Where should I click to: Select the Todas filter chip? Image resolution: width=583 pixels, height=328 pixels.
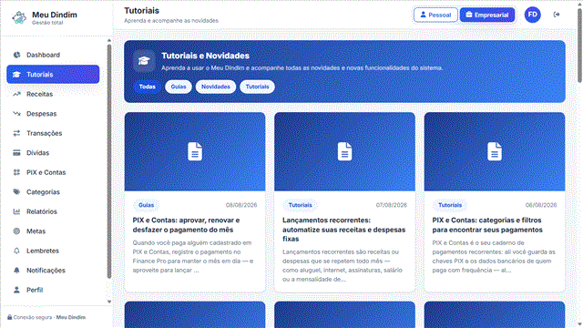pyautogui.click(x=148, y=87)
